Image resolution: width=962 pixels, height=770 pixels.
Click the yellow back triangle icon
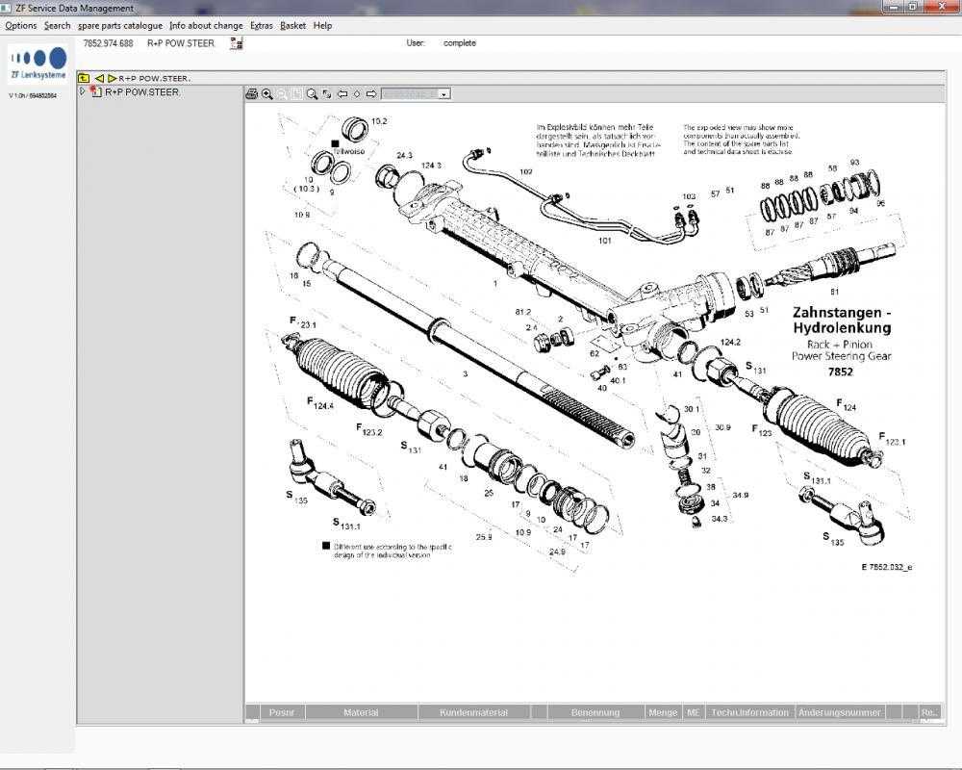coord(99,78)
